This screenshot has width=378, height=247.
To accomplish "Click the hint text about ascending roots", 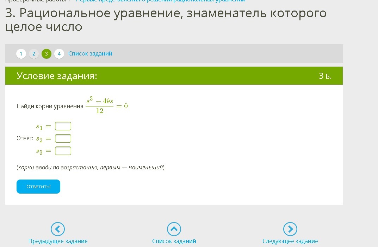I will tap(91, 167).
